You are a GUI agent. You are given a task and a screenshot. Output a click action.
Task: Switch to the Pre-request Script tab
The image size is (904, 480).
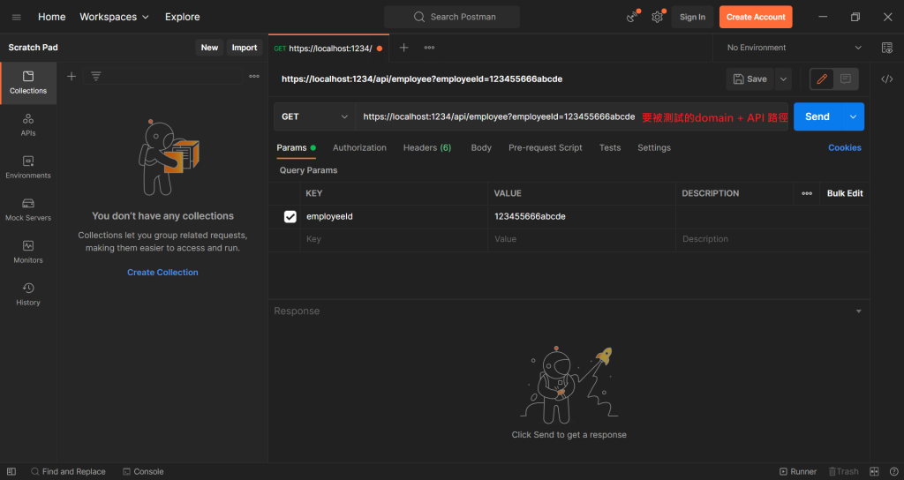click(546, 147)
